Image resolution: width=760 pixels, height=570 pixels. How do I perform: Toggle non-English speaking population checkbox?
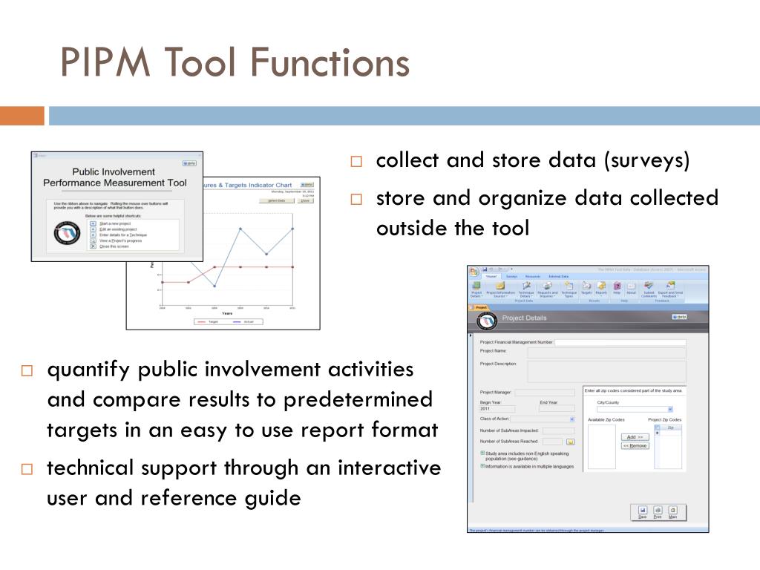pos(482,453)
